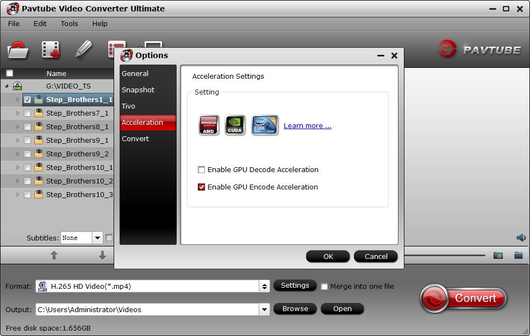
Task: Click the MP4 format icon in Format field
Action: [42, 287]
